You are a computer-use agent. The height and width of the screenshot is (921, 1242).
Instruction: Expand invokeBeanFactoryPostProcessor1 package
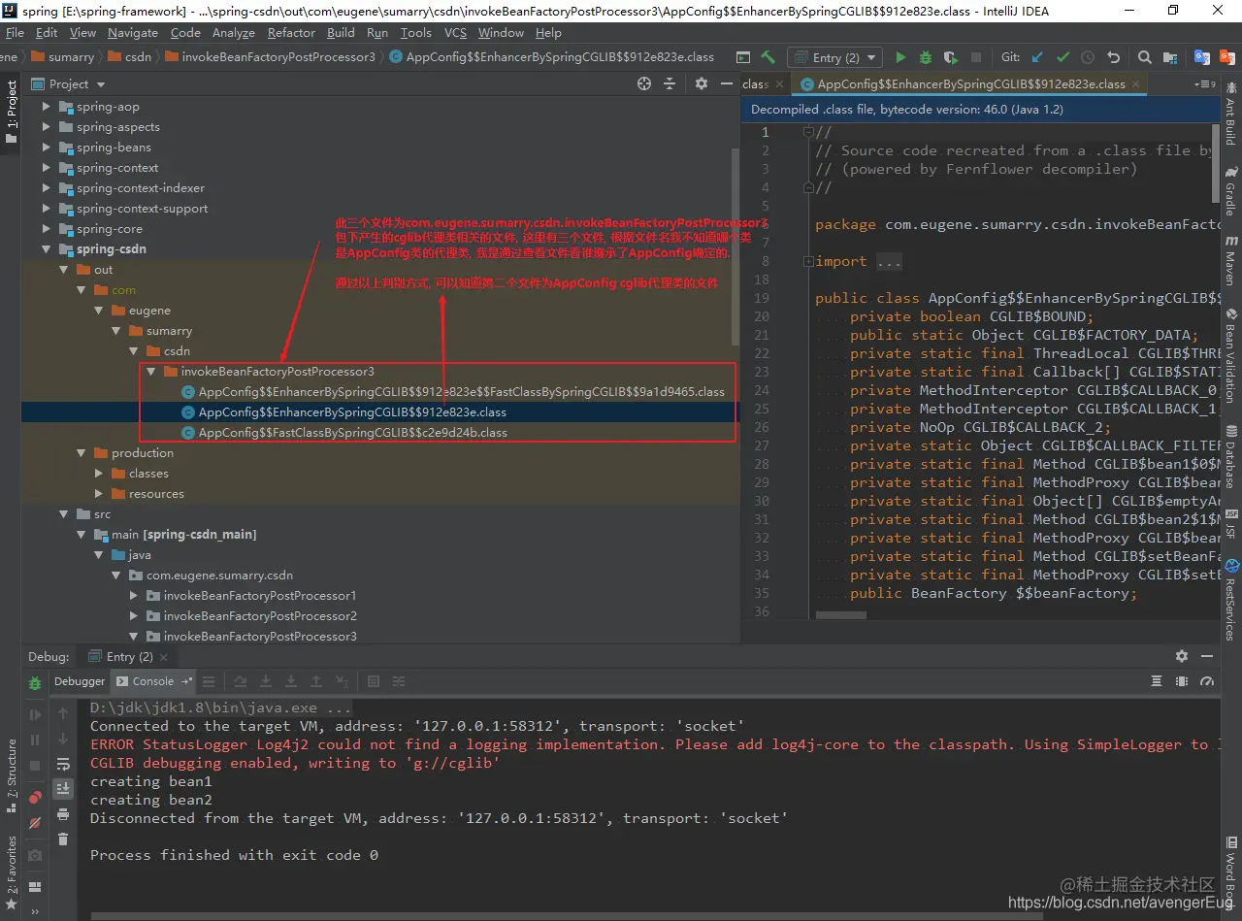[133, 596]
